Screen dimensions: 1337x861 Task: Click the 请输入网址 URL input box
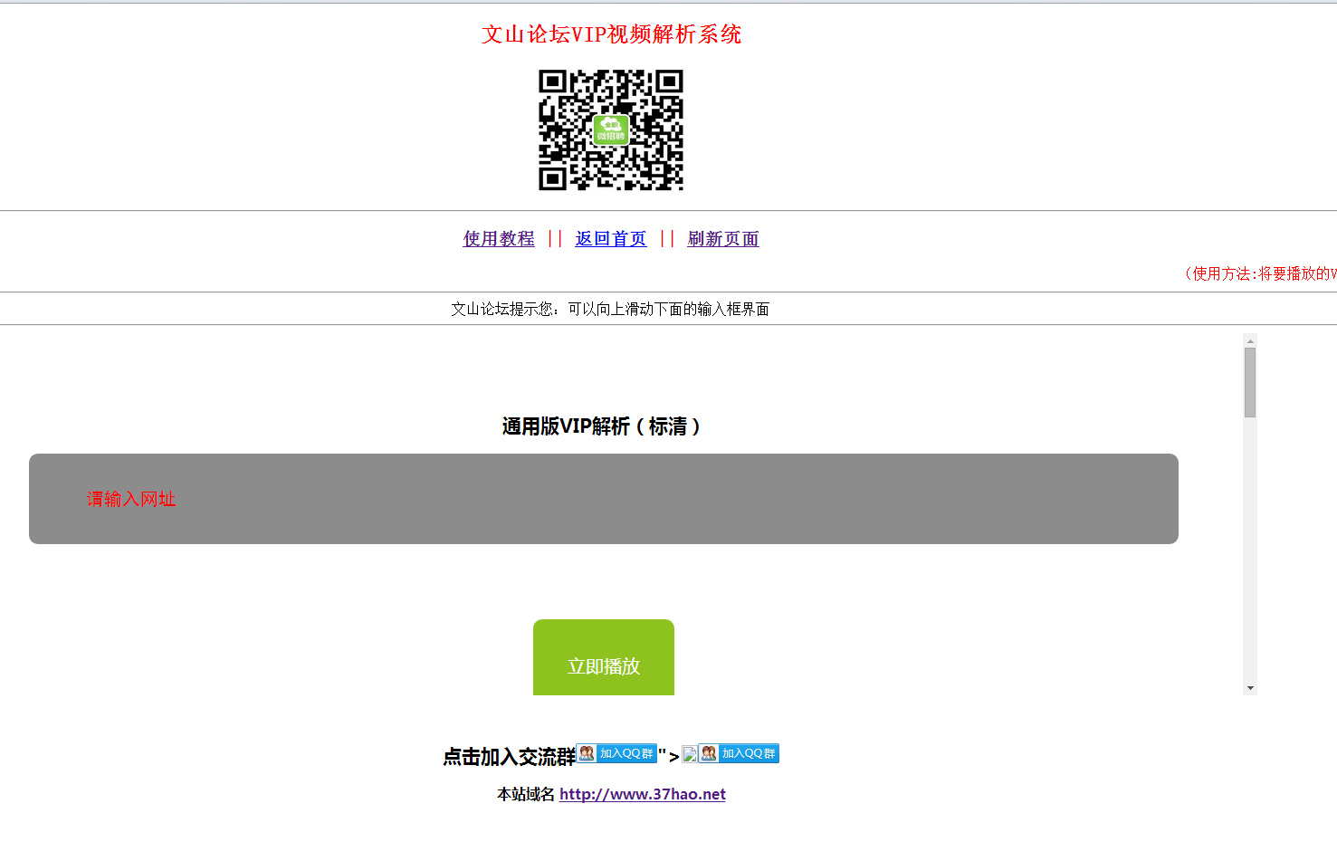(604, 499)
